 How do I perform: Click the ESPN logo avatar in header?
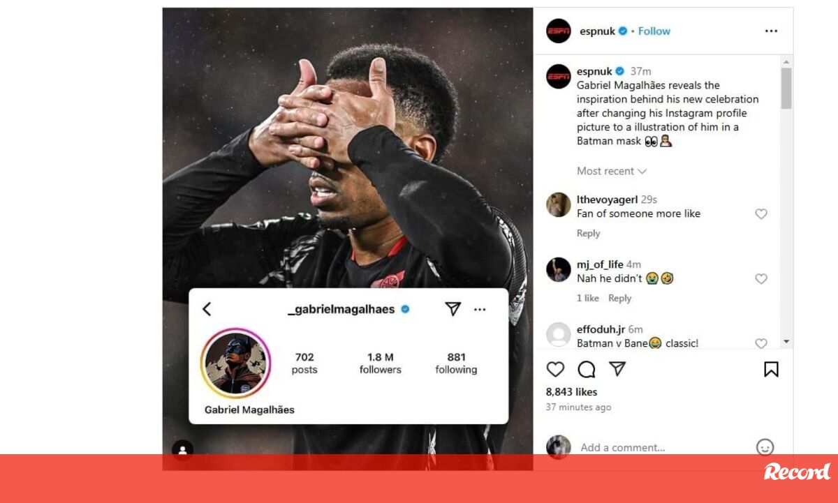(559, 31)
